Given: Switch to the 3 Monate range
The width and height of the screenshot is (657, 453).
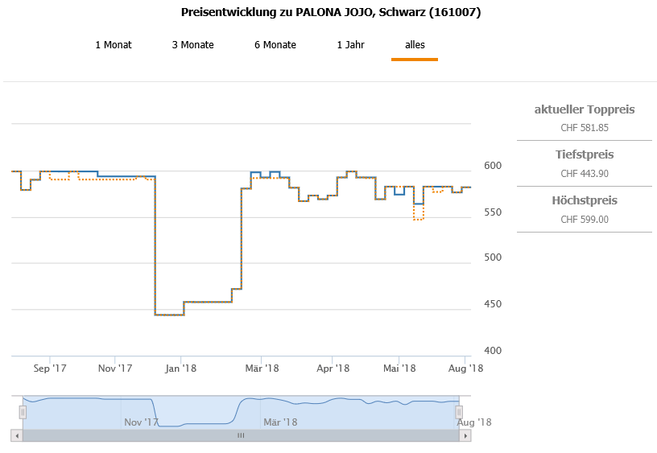Looking at the screenshot, I should point(193,45).
